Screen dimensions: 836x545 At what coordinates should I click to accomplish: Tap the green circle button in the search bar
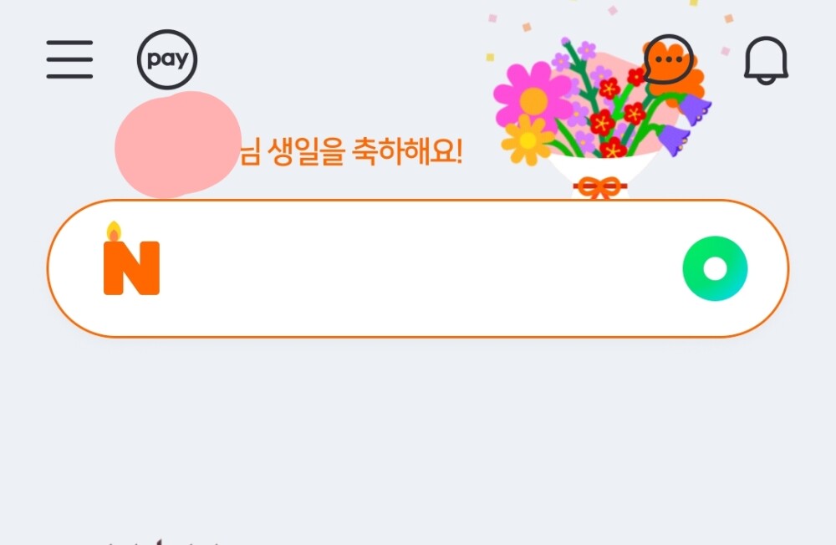[715, 268]
